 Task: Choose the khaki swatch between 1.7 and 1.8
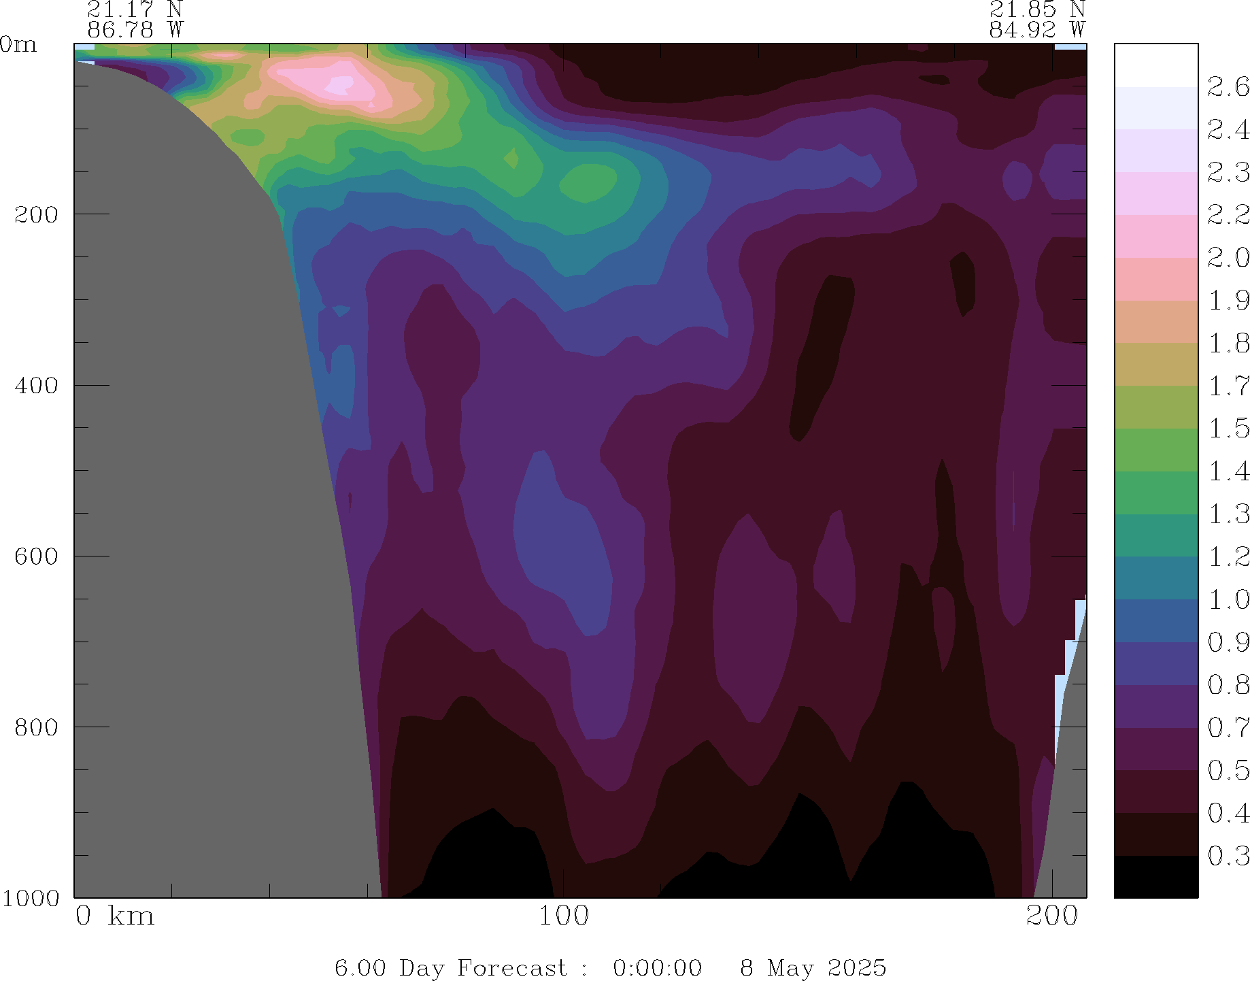click(1156, 364)
